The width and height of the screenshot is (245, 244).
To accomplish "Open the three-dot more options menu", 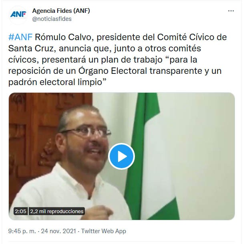I will (231, 11).
